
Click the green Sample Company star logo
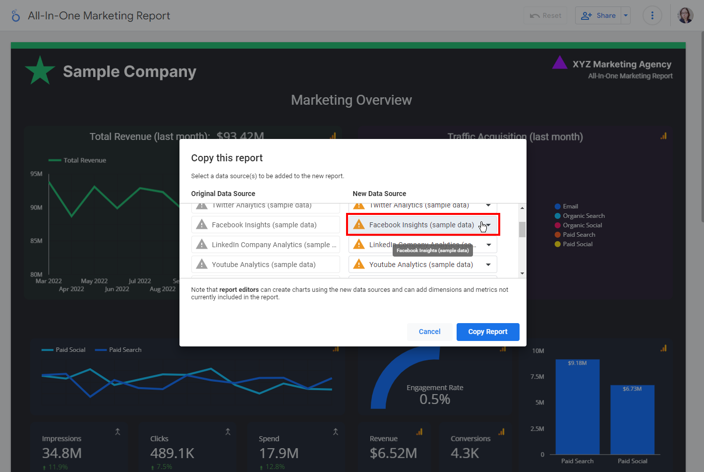[40, 71]
